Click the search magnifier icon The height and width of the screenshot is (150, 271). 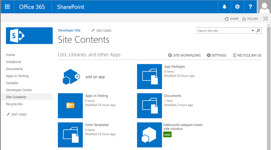tap(258, 30)
